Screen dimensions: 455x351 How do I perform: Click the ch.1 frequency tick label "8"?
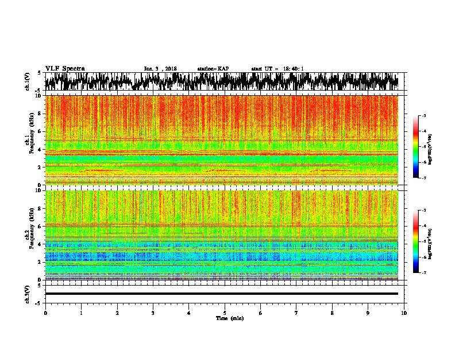[x=40, y=114]
